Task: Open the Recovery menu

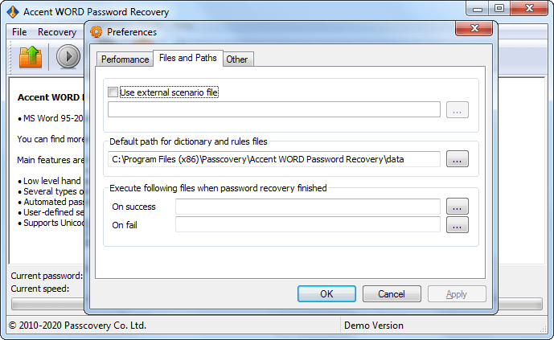Action: [57, 32]
